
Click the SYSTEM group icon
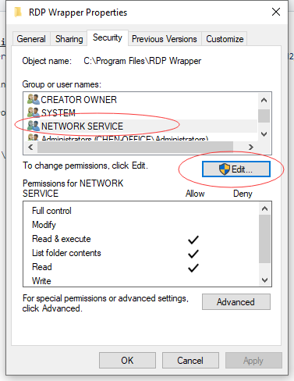click(34, 112)
